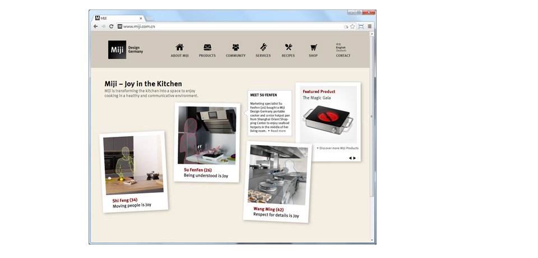Click the red icon left of the star
The width and height of the screenshot is (538, 258).
(x=346, y=26)
